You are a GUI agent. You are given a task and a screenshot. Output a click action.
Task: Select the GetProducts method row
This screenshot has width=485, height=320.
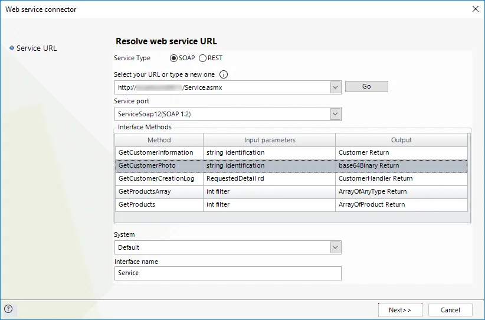pyautogui.click(x=291, y=204)
